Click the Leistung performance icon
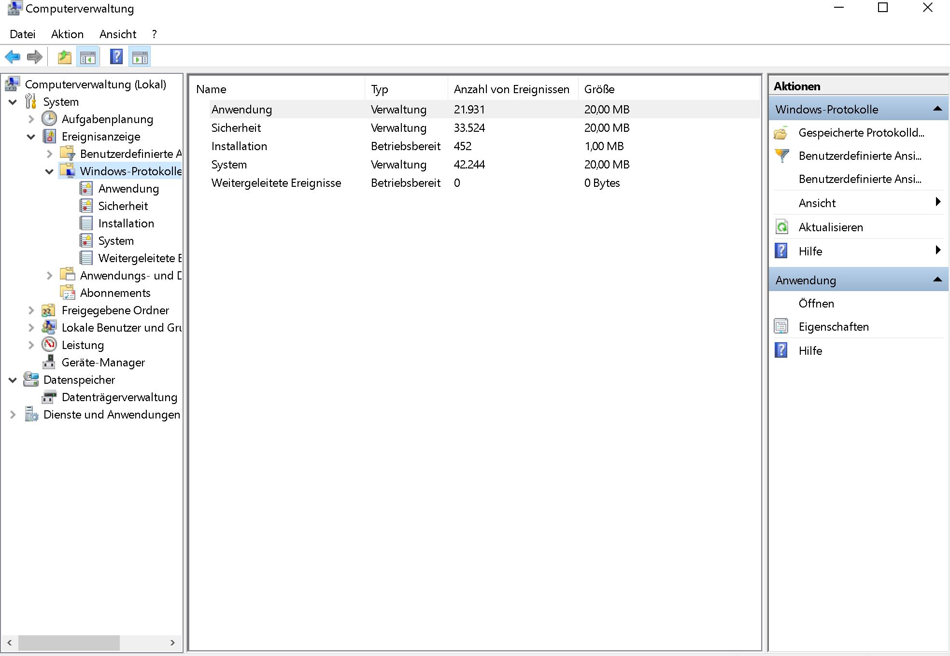Image resolution: width=950 pixels, height=656 pixels. point(49,345)
